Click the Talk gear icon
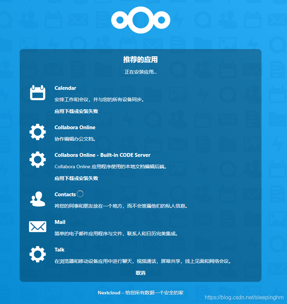This screenshot has height=304, width=287. pos(38,254)
